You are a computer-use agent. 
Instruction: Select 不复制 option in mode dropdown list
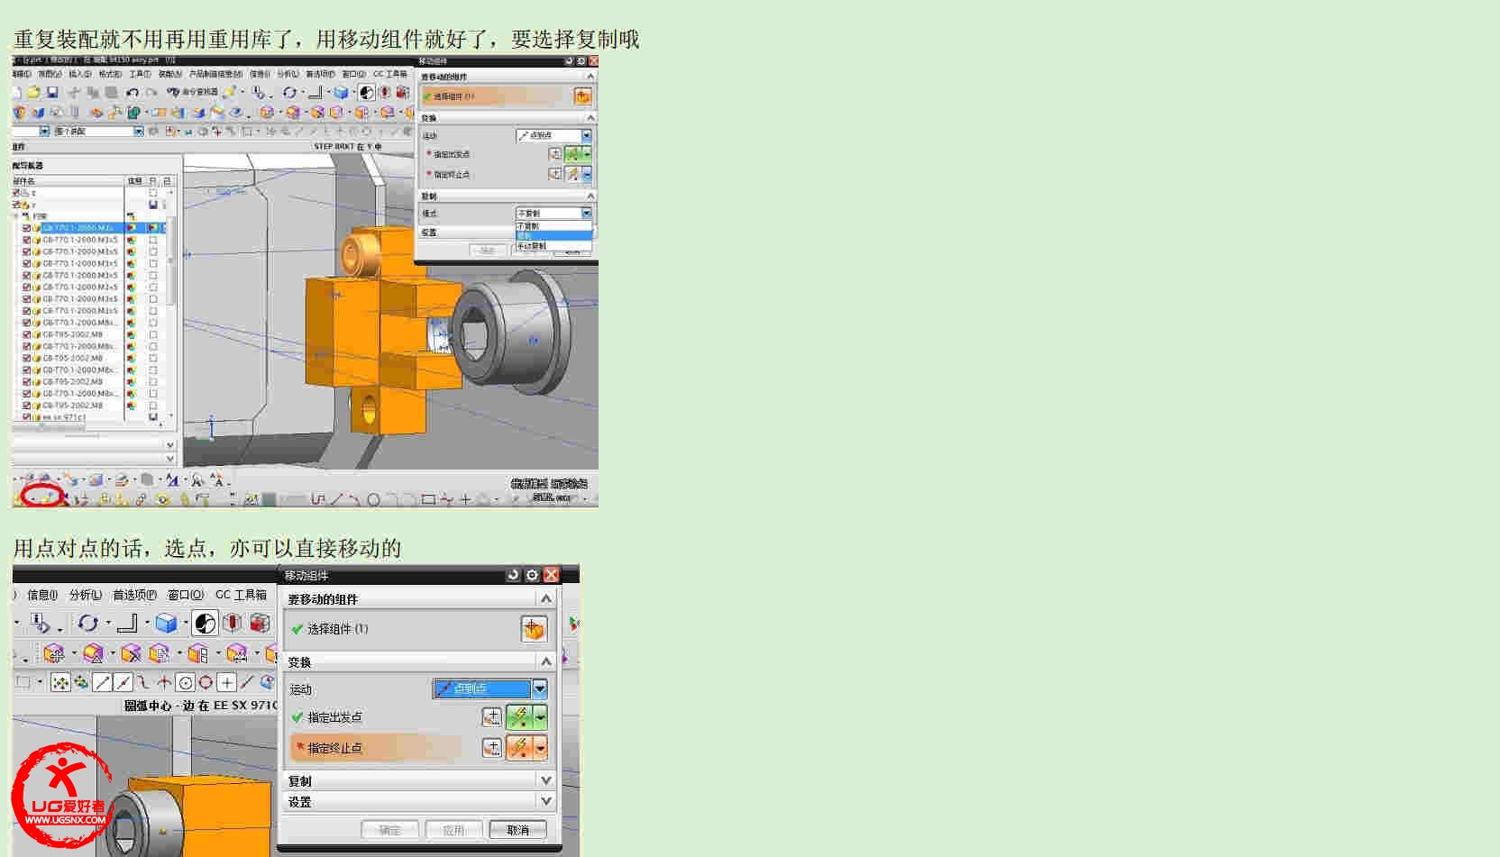pos(553,226)
